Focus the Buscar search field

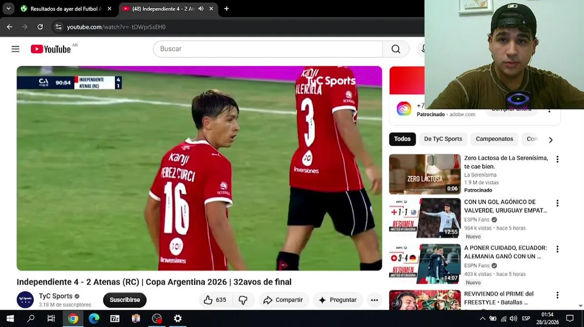point(268,49)
